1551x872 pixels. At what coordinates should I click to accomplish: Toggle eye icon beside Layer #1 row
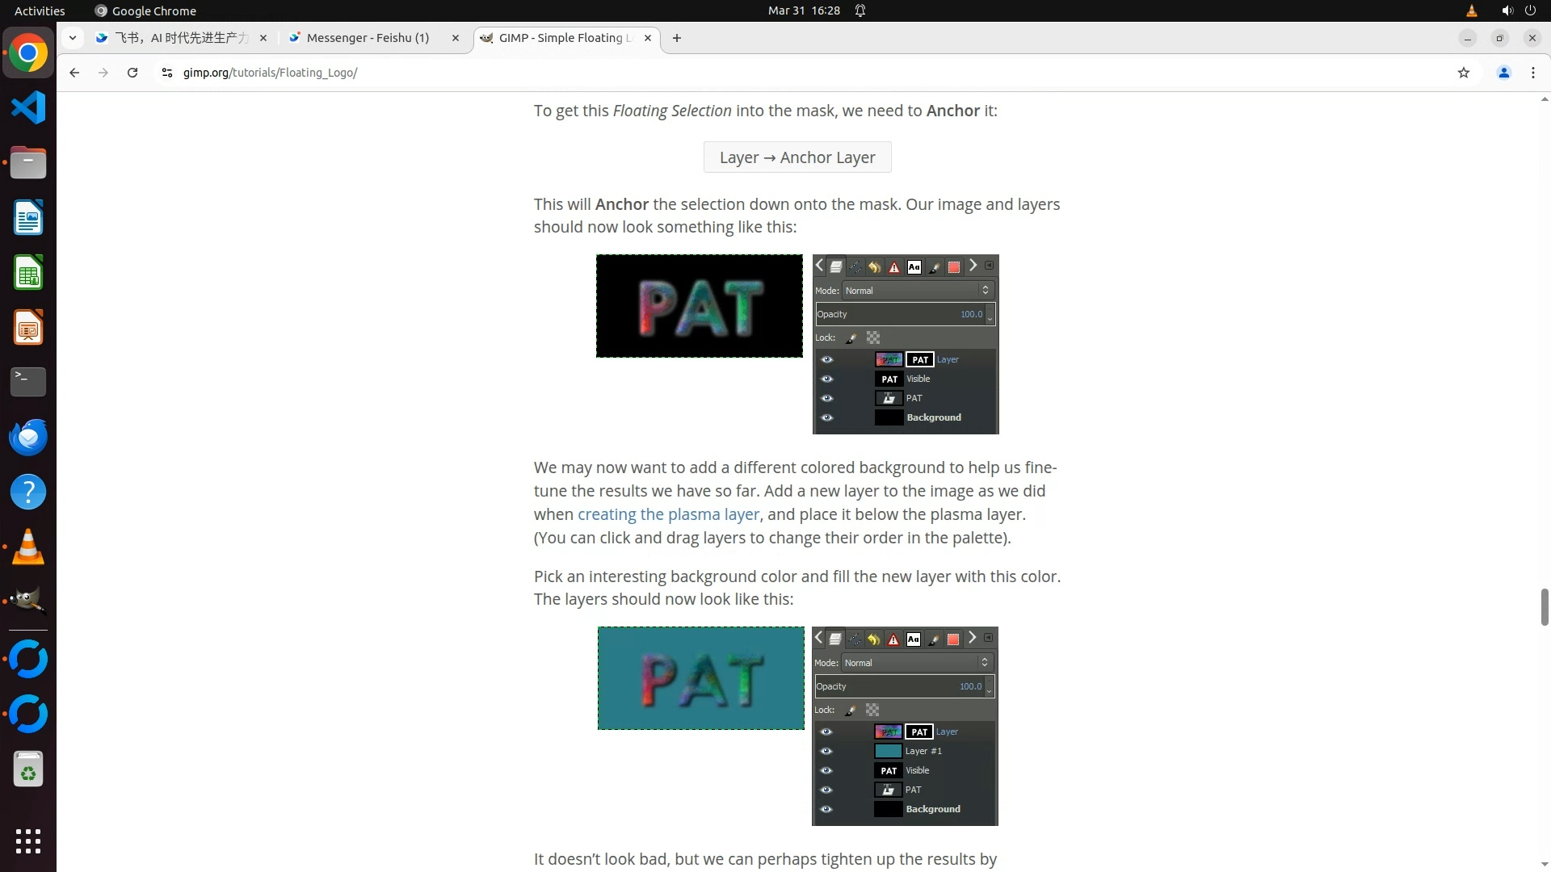pos(826,751)
